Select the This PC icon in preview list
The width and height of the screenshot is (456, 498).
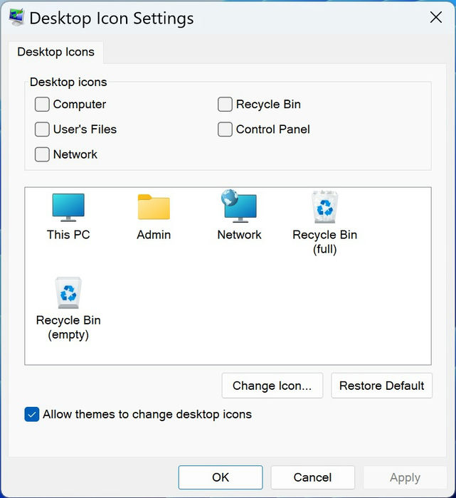point(68,208)
